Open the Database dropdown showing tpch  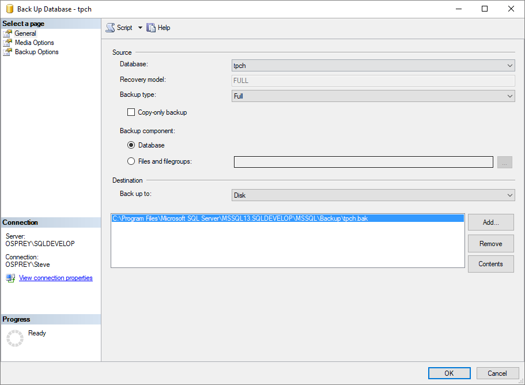[373, 66]
